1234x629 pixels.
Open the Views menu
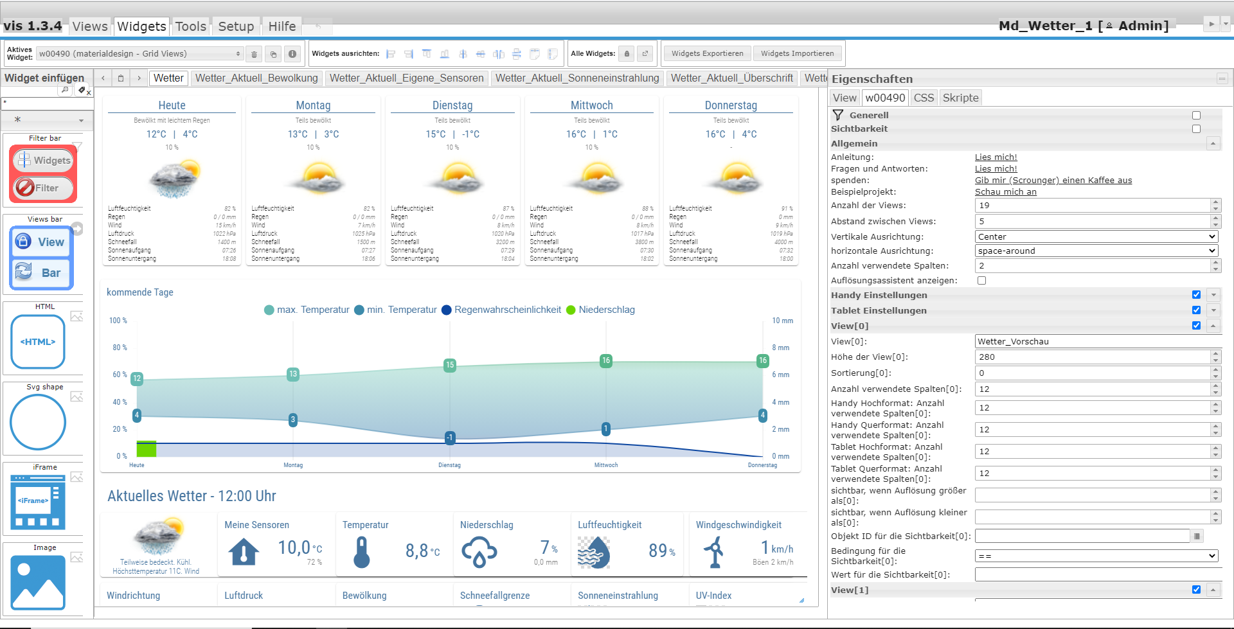[90, 26]
